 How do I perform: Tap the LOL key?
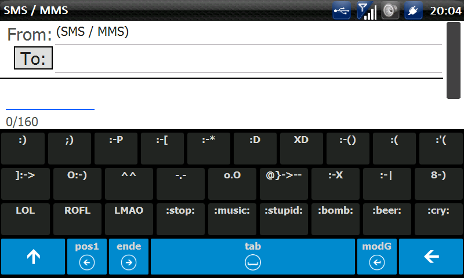coord(26,219)
